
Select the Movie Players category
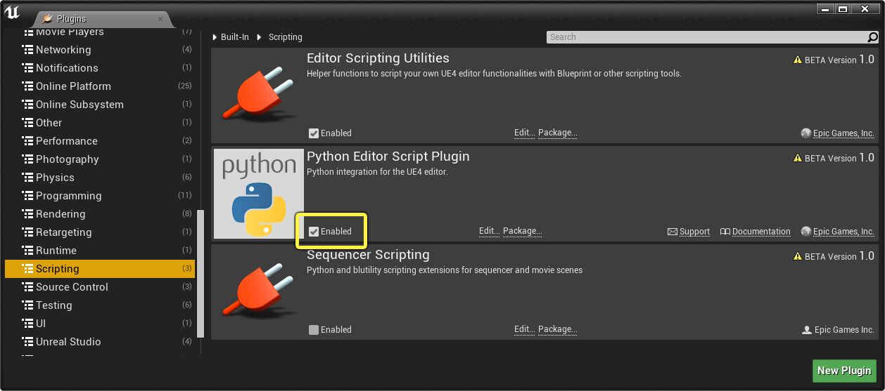coord(98,32)
